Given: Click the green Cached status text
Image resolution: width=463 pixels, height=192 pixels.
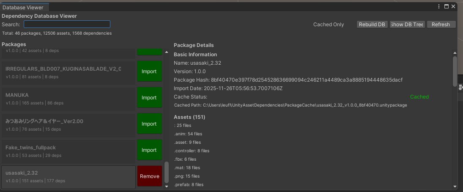Looking at the screenshot, I should click(419, 97).
